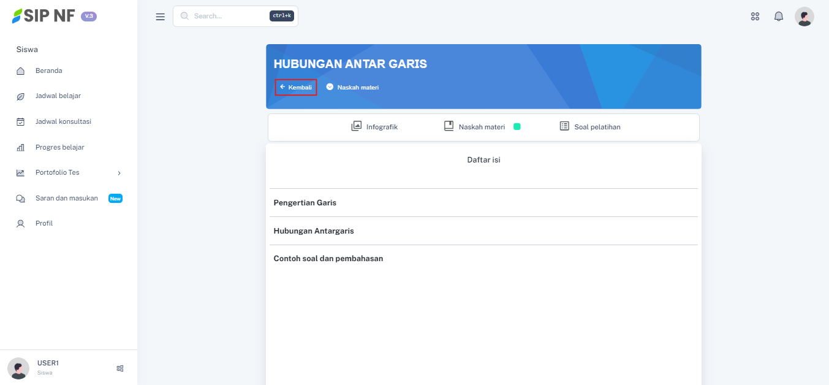The height and width of the screenshot is (385, 829).
Task: Open Jadwal konsultasi from the sidebar
Action: 63,121
